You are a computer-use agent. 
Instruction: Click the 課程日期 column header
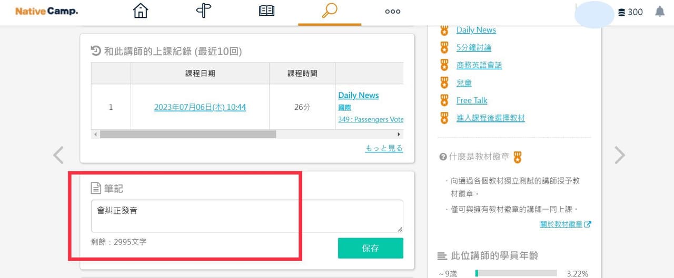(x=200, y=74)
